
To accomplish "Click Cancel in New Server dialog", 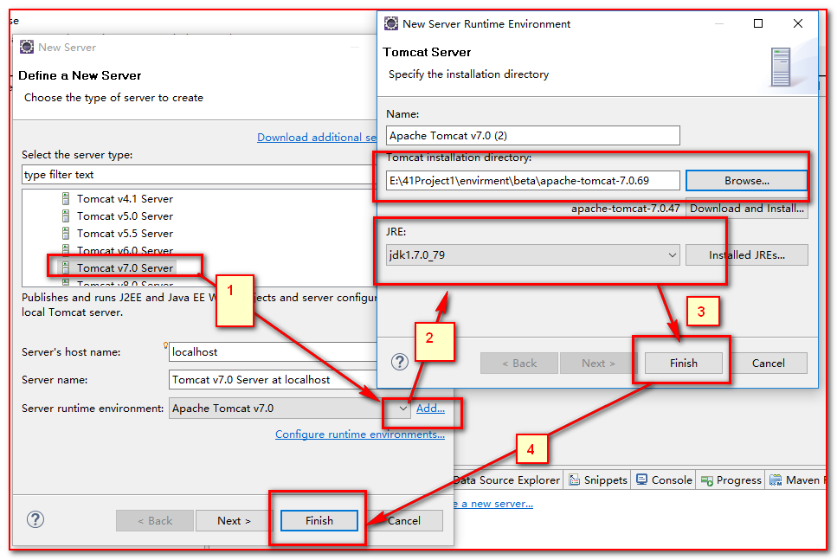I will (404, 520).
